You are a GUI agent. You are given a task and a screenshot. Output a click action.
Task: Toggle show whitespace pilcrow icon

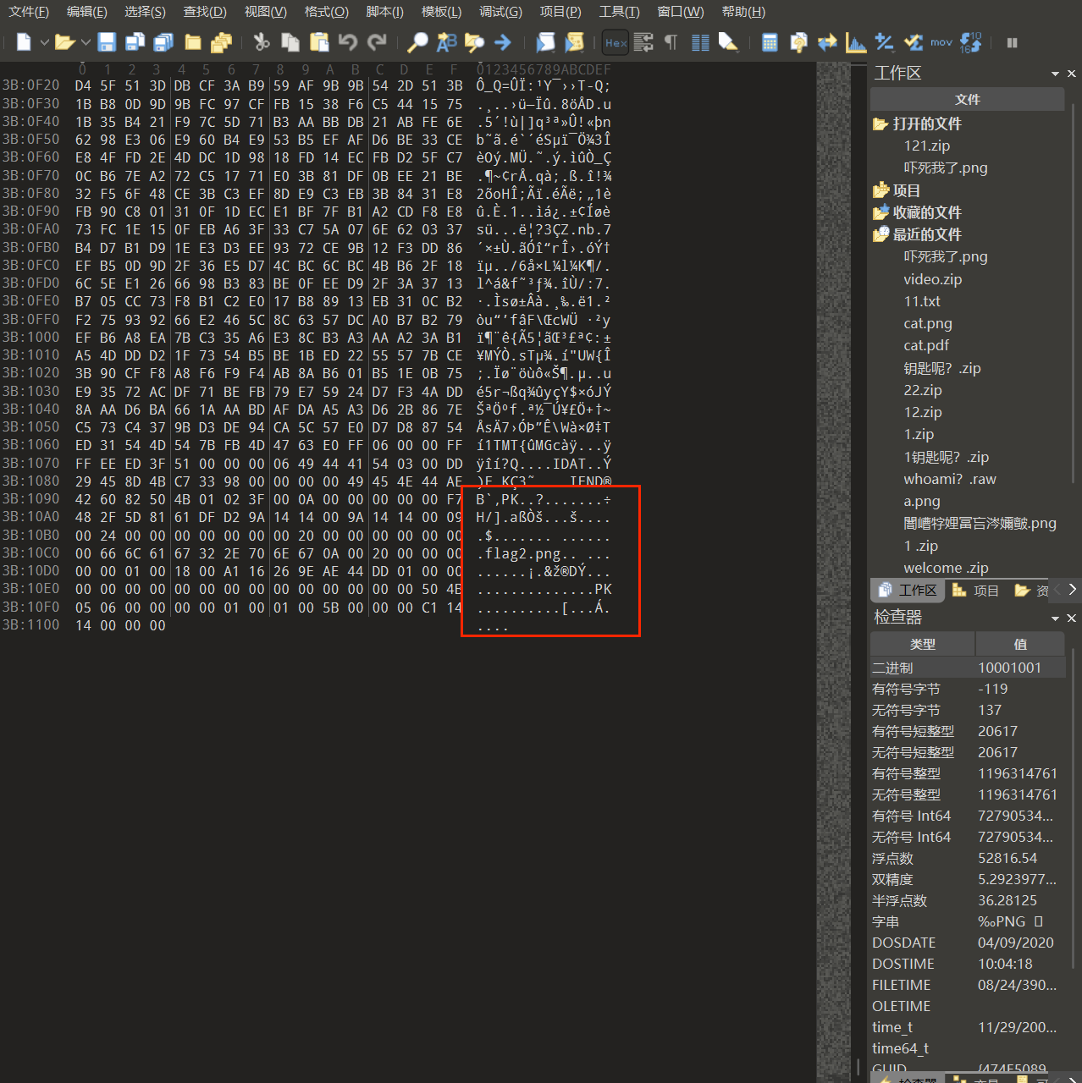671,42
